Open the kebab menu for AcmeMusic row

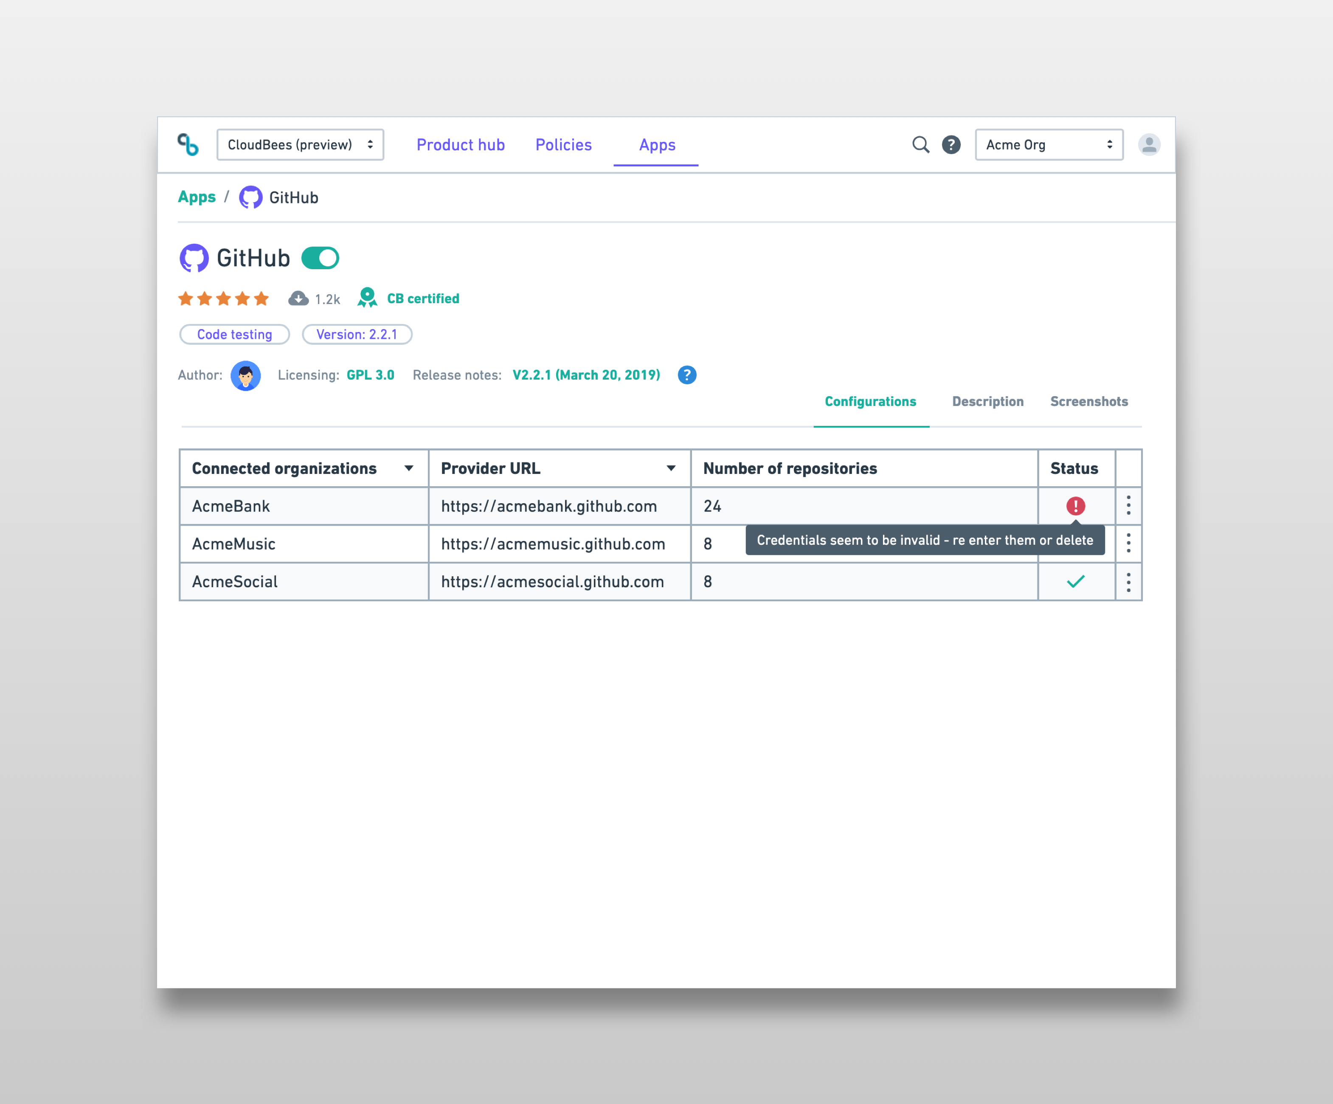coord(1129,543)
